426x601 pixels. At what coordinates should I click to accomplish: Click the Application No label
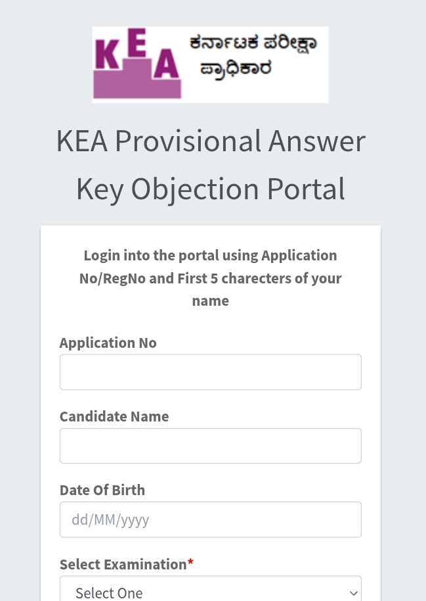pos(108,343)
